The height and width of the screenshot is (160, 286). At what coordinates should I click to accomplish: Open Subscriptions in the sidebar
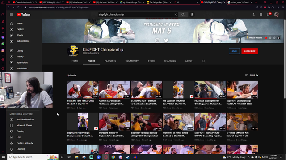click(x=23, y=41)
